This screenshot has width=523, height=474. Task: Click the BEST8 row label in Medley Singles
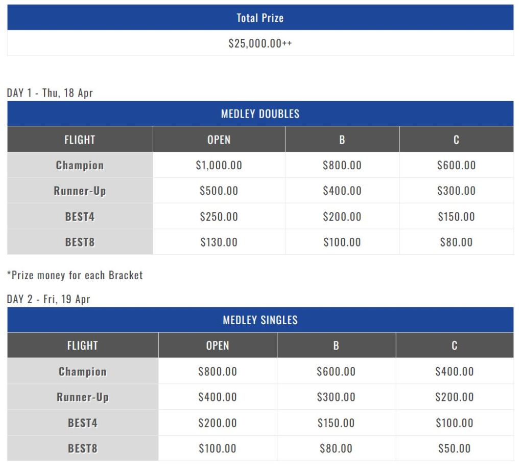82,448
